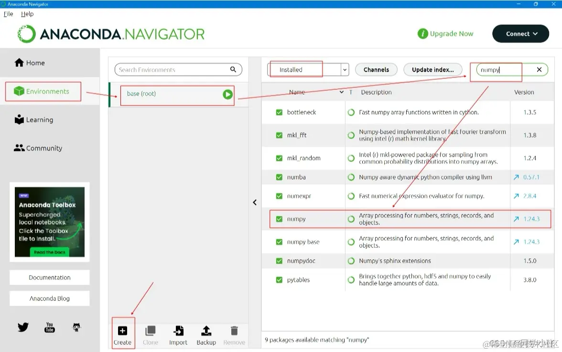Click the Upgrade Now link
Image resolution: width=562 pixels, height=352 pixels.
click(451, 33)
